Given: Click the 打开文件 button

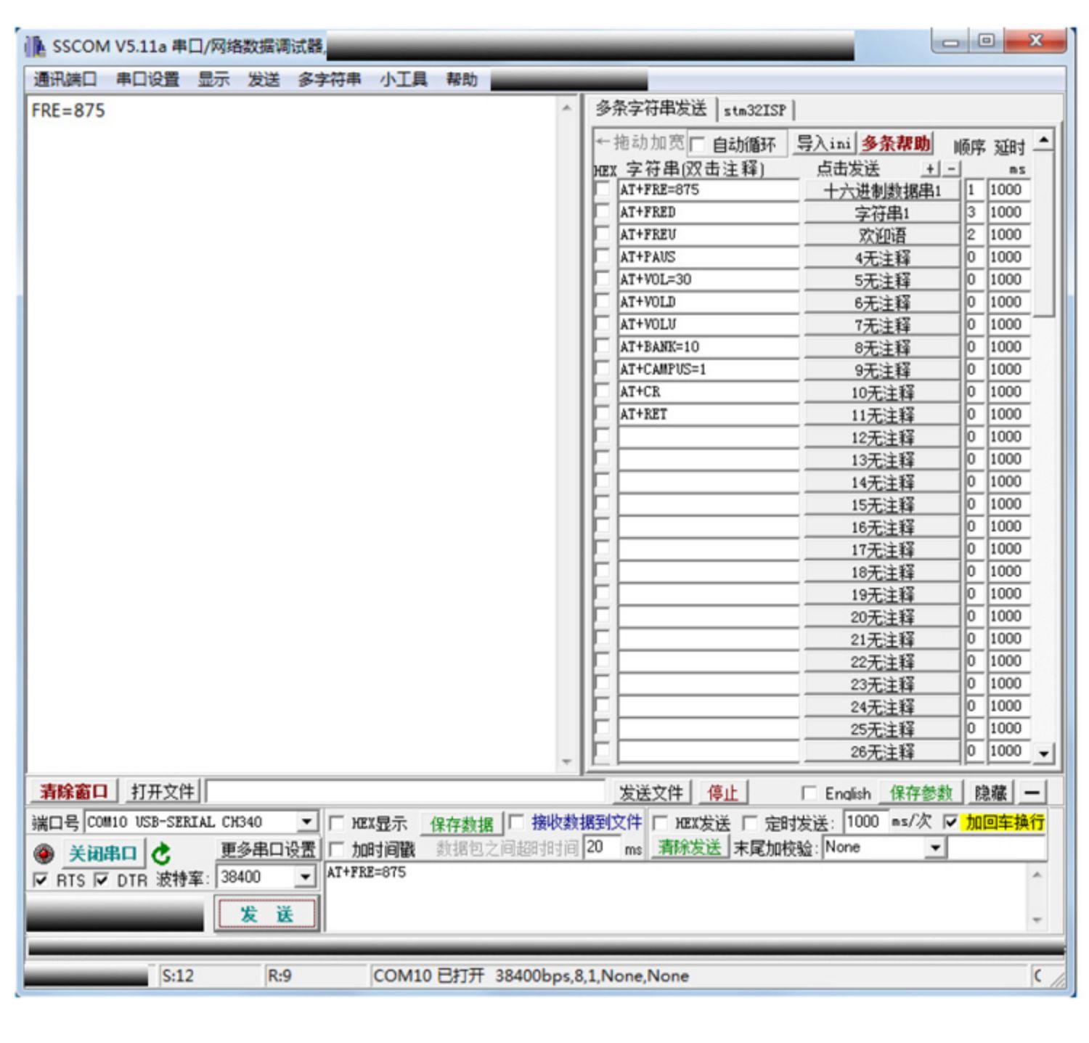Looking at the screenshot, I should coord(163,791).
